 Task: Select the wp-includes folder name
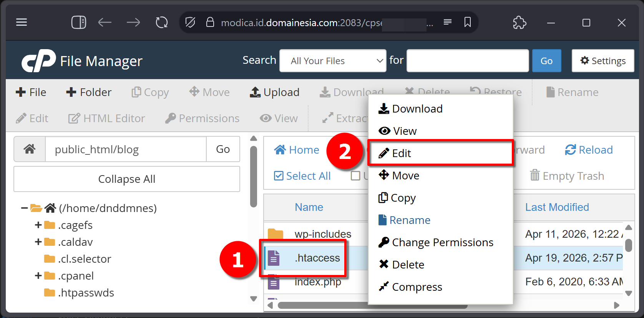point(323,234)
